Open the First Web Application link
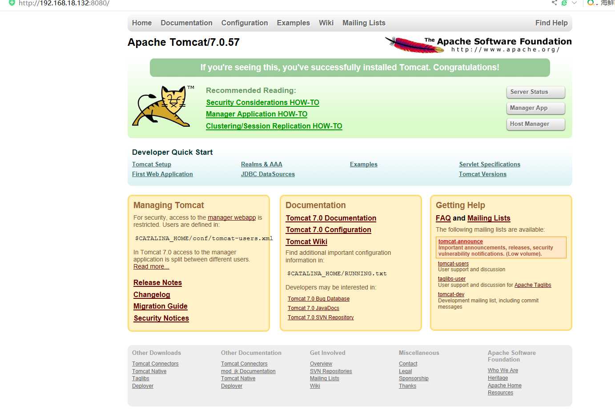Image resolution: width=615 pixels, height=410 pixels. point(162,174)
